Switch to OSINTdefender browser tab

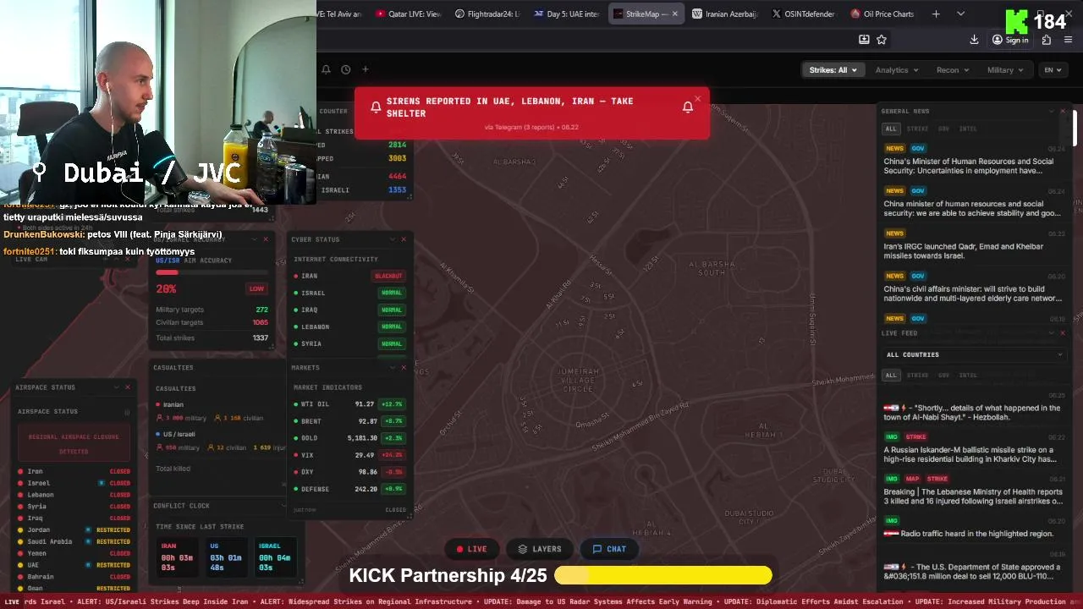tap(804, 14)
